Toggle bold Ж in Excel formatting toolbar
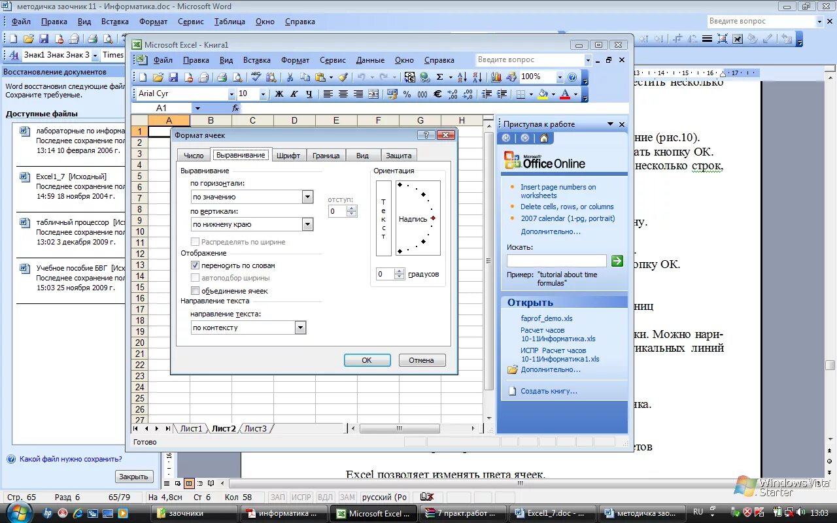Screen dimensions: 837x523 point(279,94)
